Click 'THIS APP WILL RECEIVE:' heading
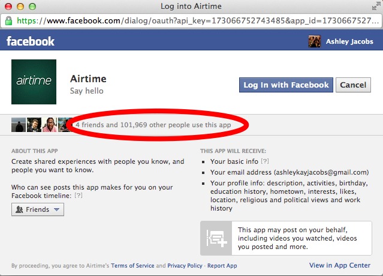 click(x=233, y=151)
